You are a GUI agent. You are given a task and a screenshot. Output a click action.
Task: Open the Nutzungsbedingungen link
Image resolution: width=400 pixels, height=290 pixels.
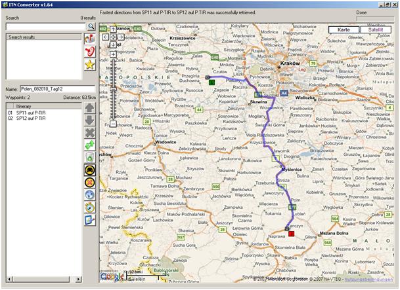[368, 280]
